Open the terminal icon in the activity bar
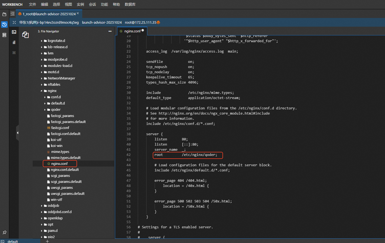Viewport: 385px width, 243px height. coord(14,32)
